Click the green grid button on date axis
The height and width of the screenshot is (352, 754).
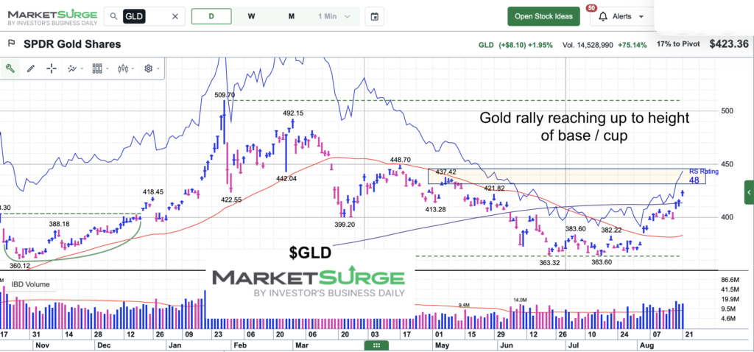click(376, 345)
